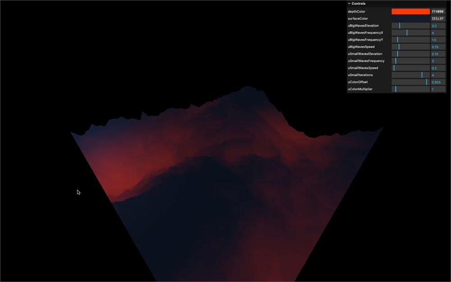
Task: Focus the uColorOffset value 0.925
Action: tap(438, 82)
